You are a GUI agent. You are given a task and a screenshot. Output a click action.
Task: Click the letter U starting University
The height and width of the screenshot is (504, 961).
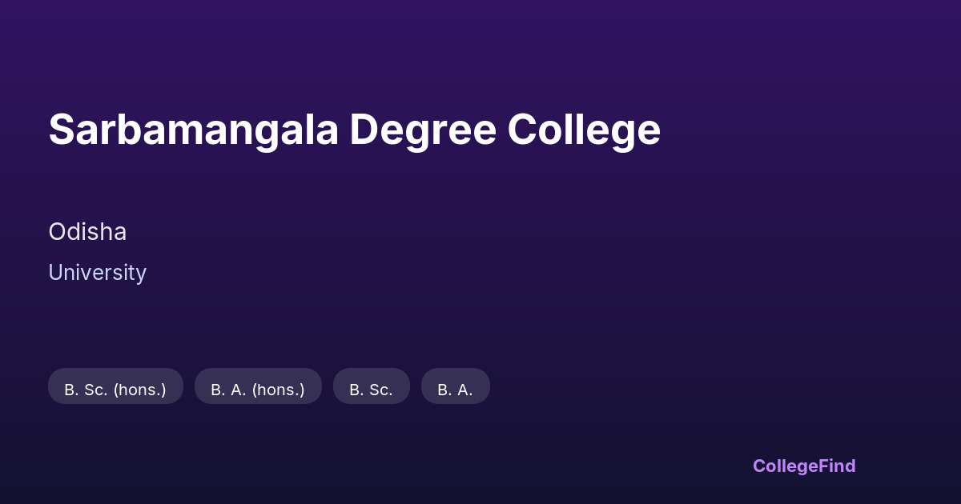[55, 273]
